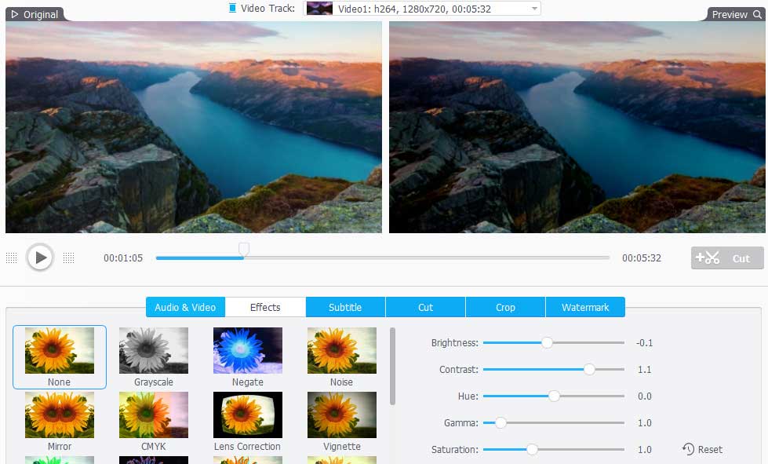Open the Video Track dropdown
Screen dimensions: 768x464
(x=422, y=9)
